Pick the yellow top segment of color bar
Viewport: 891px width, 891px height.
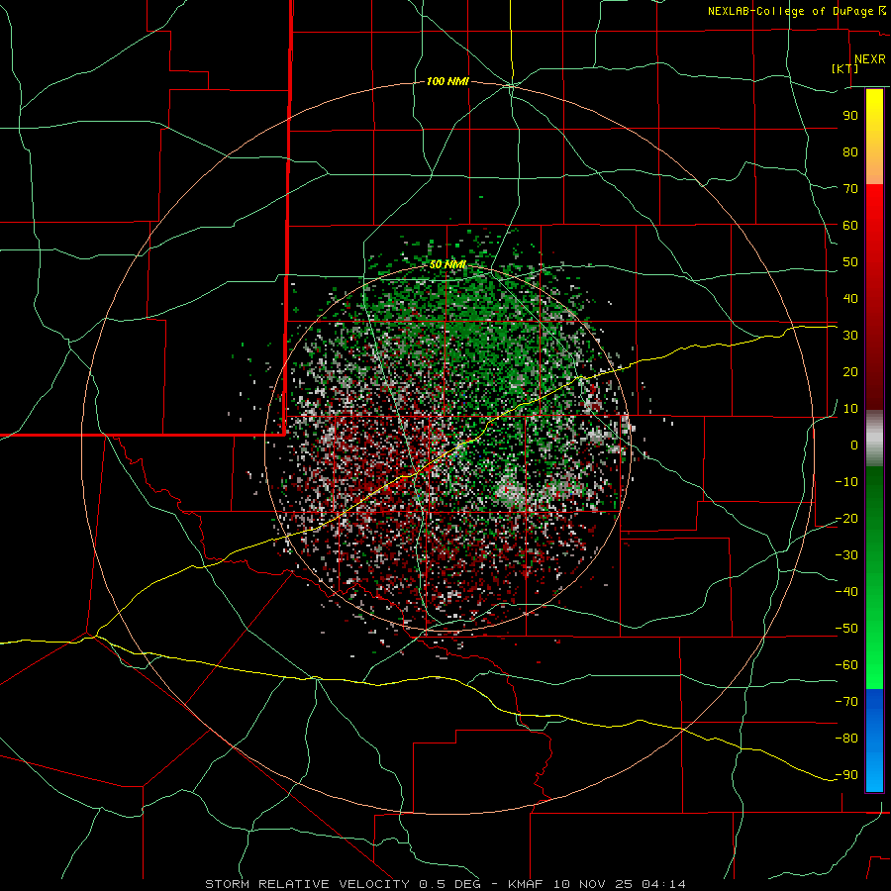[874, 136]
